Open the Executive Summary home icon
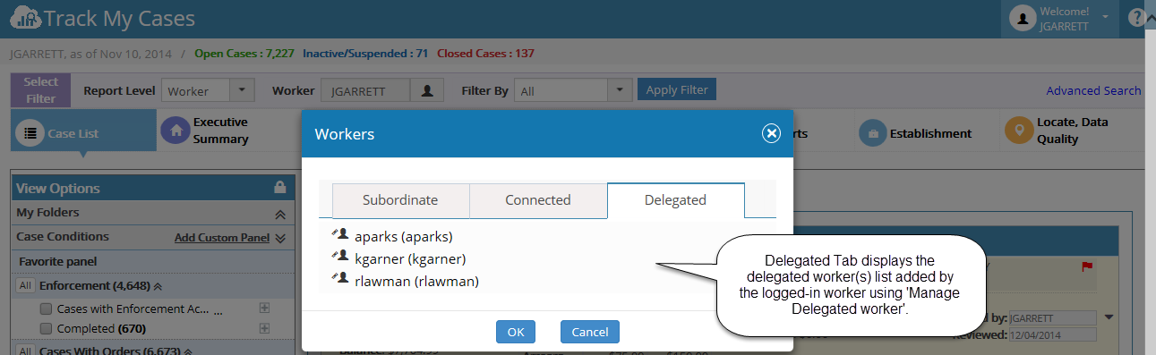Viewport: 1156px width, 355px height. tap(176, 131)
